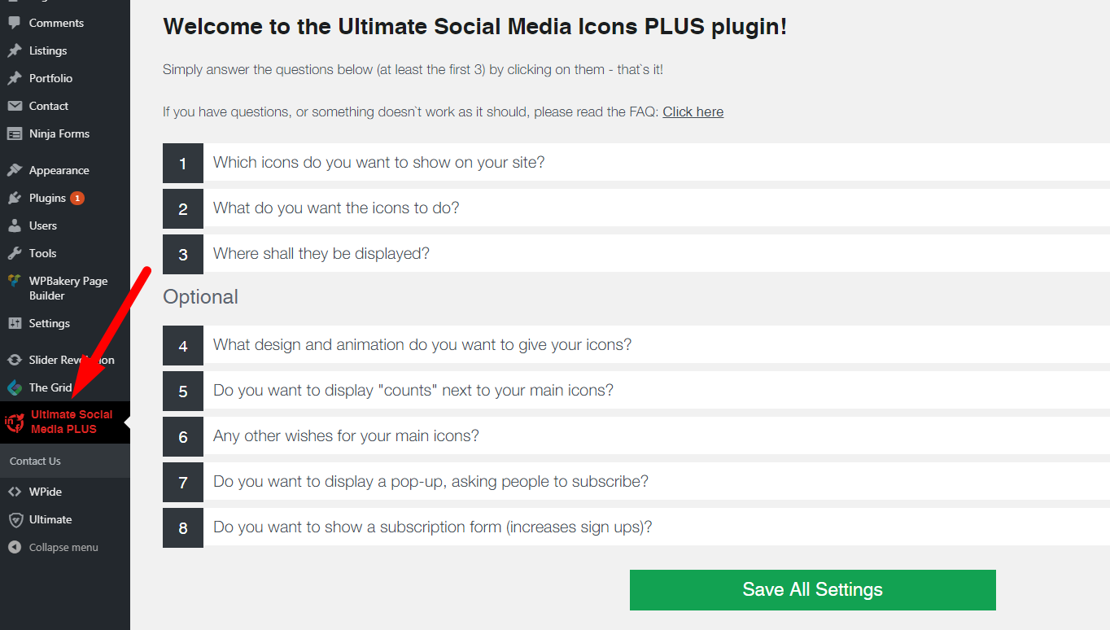The width and height of the screenshot is (1110, 630).
Task: Expand "Where shall they be displayed?" section
Action: 321,253
